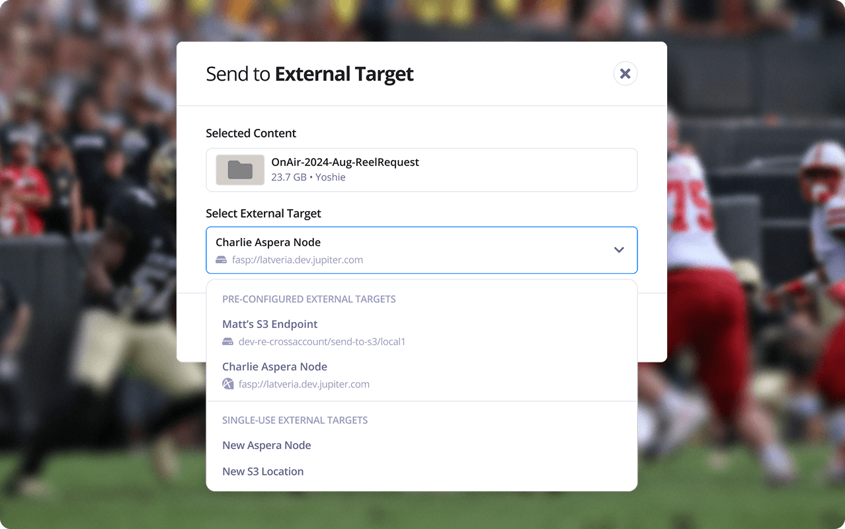The width and height of the screenshot is (845, 529).
Task: Click the server icon inside the selected target field
Action: [x=221, y=260]
